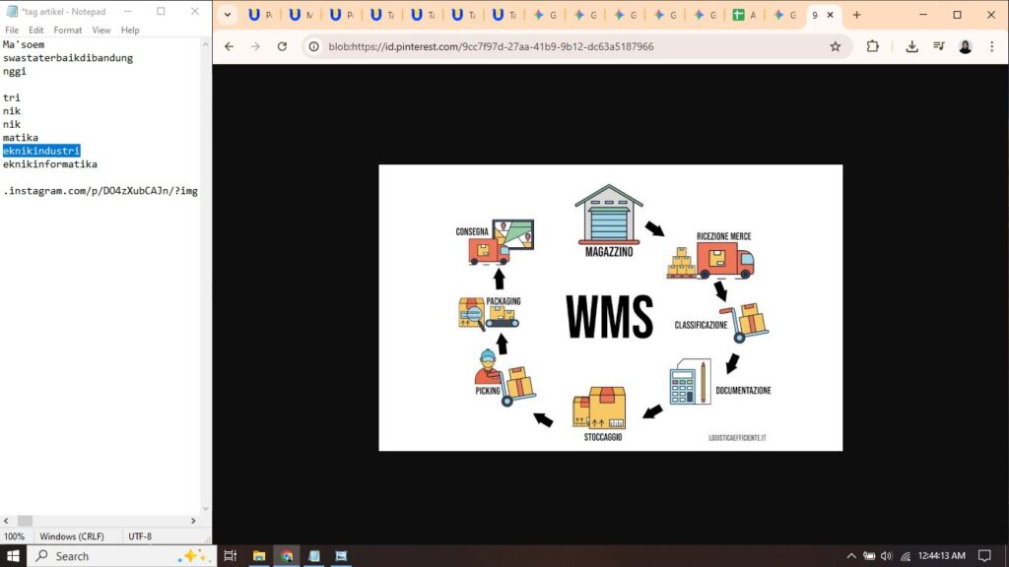
Task: Open the Chrome extensions puzzle icon
Action: point(872,46)
